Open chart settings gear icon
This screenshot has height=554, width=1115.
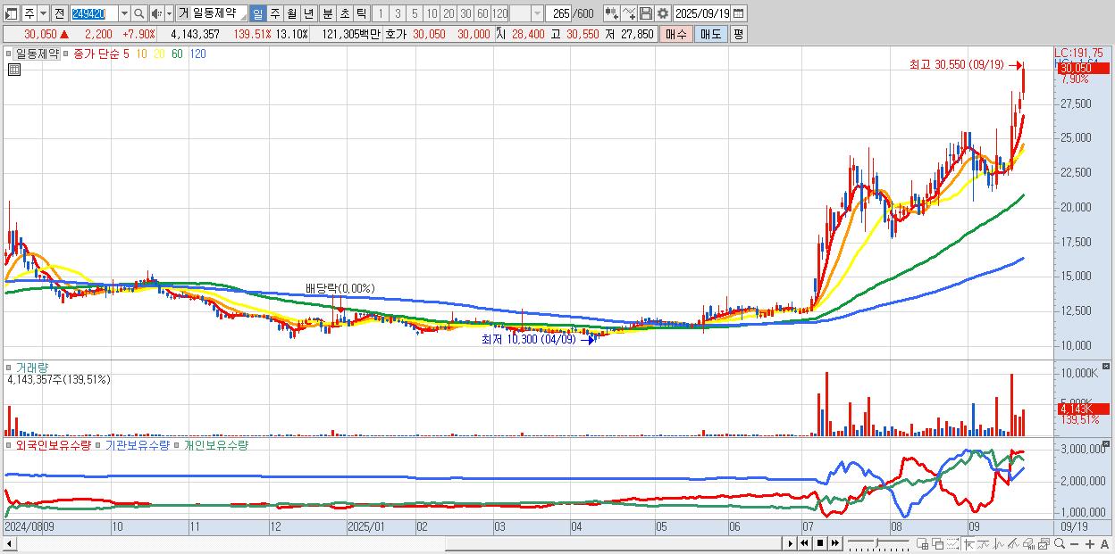click(x=662, y=13)
